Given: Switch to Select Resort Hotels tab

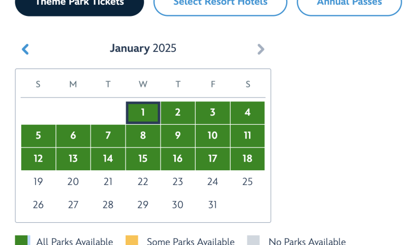Looking at the screenshot, I should tap(220, 4).
